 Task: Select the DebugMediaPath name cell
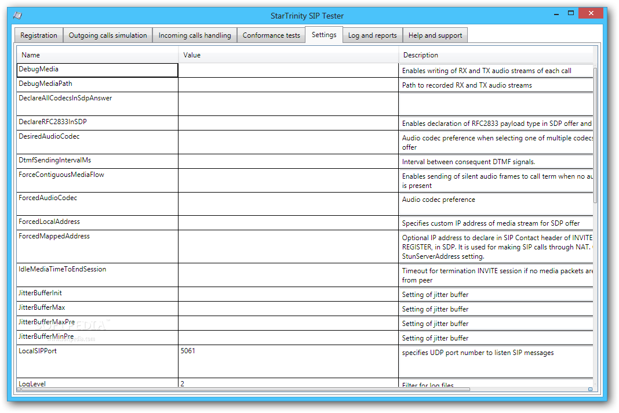pos(97,85)
